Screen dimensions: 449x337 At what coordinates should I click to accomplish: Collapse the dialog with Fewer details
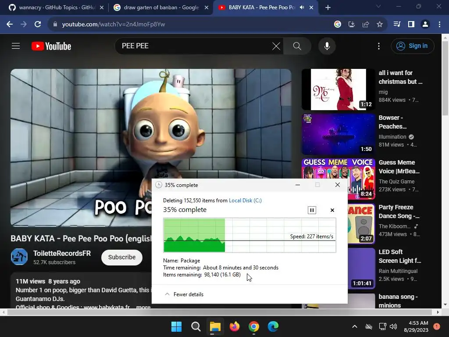[x=184, y=294]
